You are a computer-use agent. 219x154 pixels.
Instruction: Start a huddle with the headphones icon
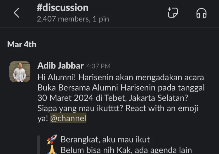point(201,13)
